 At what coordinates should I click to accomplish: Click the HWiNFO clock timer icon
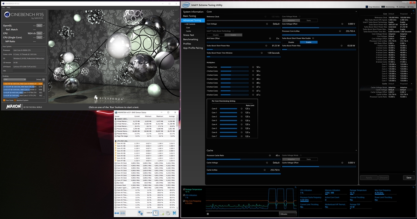[x=156, y=213]
